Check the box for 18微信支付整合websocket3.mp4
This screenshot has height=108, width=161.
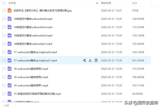click(x=4, y=27)
